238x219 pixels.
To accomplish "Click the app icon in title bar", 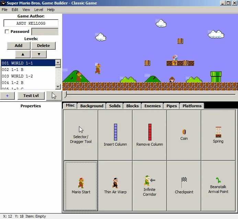I will point(3,3).
